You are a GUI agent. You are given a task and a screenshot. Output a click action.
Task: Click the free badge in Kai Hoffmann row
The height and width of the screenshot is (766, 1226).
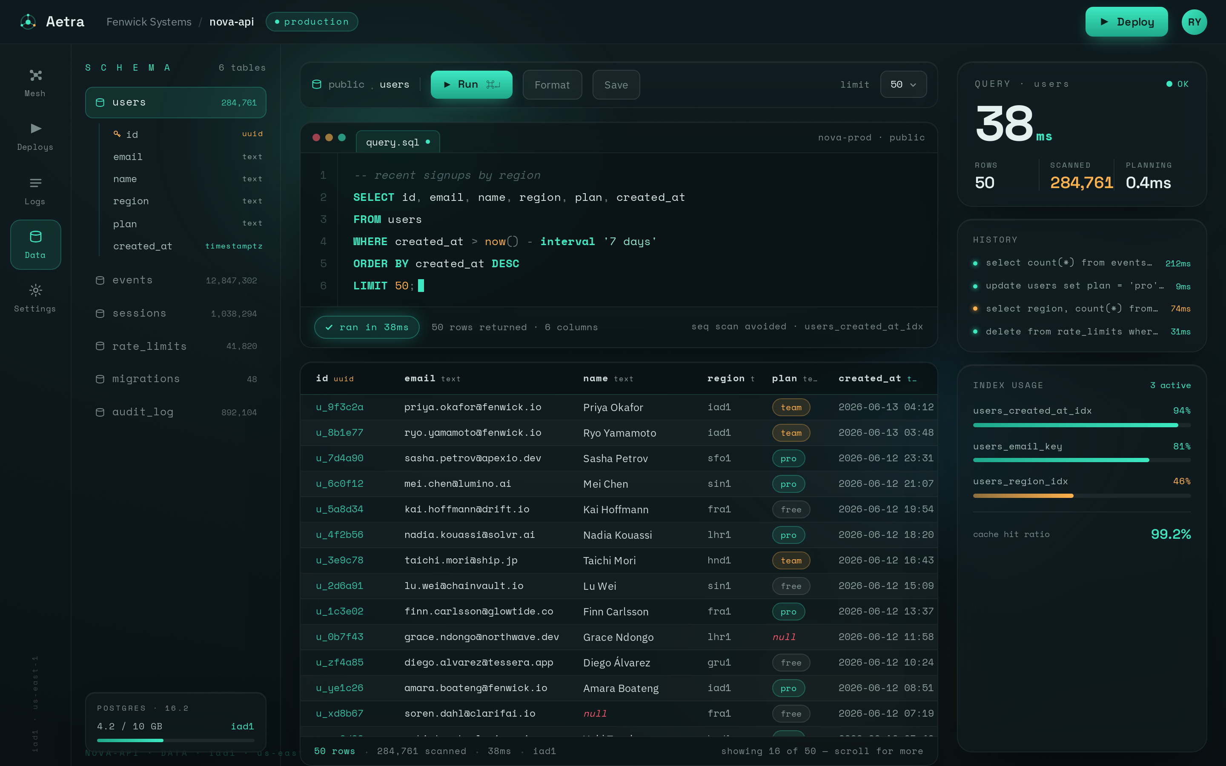(791, 509)
